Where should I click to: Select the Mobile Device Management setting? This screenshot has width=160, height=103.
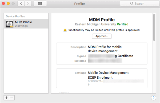coord(108,73)
